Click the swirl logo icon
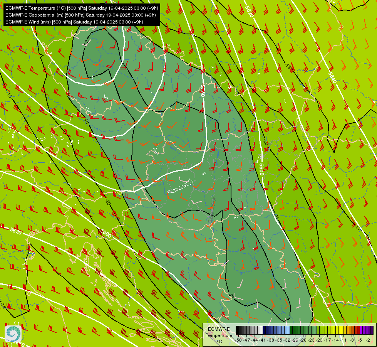Screen dimensions: 377x347 tap(13, 333)
